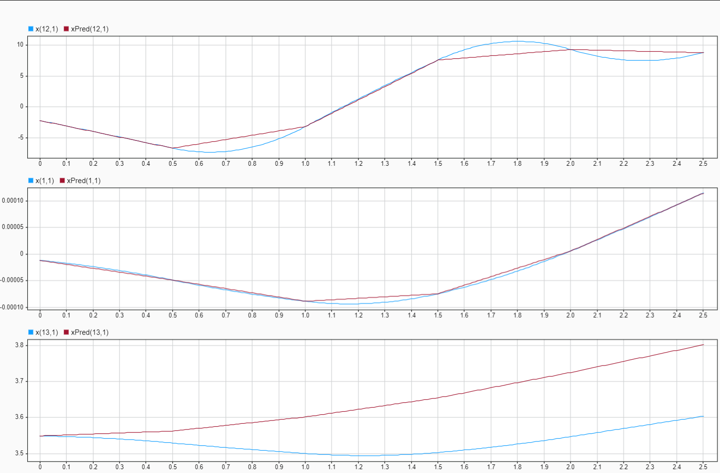Viewport: 720px width, 473px height.
Task: Select the blue curve in the top plot
Action: click(516, 42)
